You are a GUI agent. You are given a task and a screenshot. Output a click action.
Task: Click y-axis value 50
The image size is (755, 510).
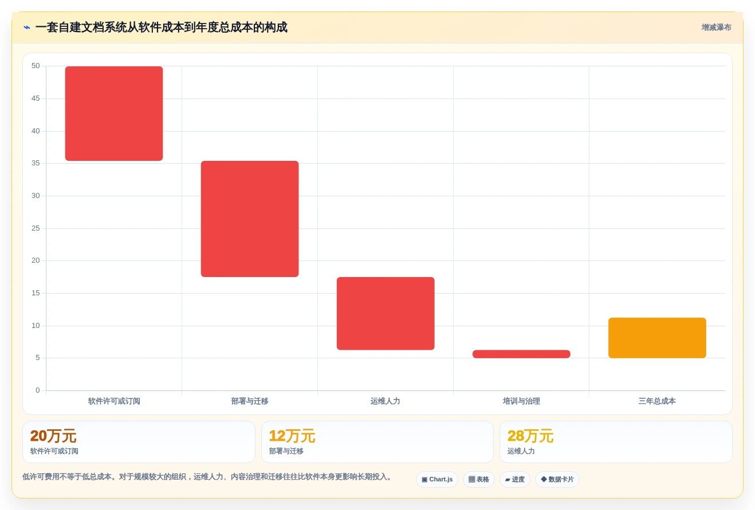[36, 66]
